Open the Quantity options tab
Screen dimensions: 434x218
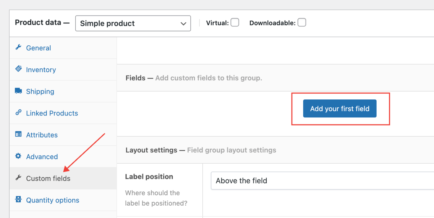(52, 200)
